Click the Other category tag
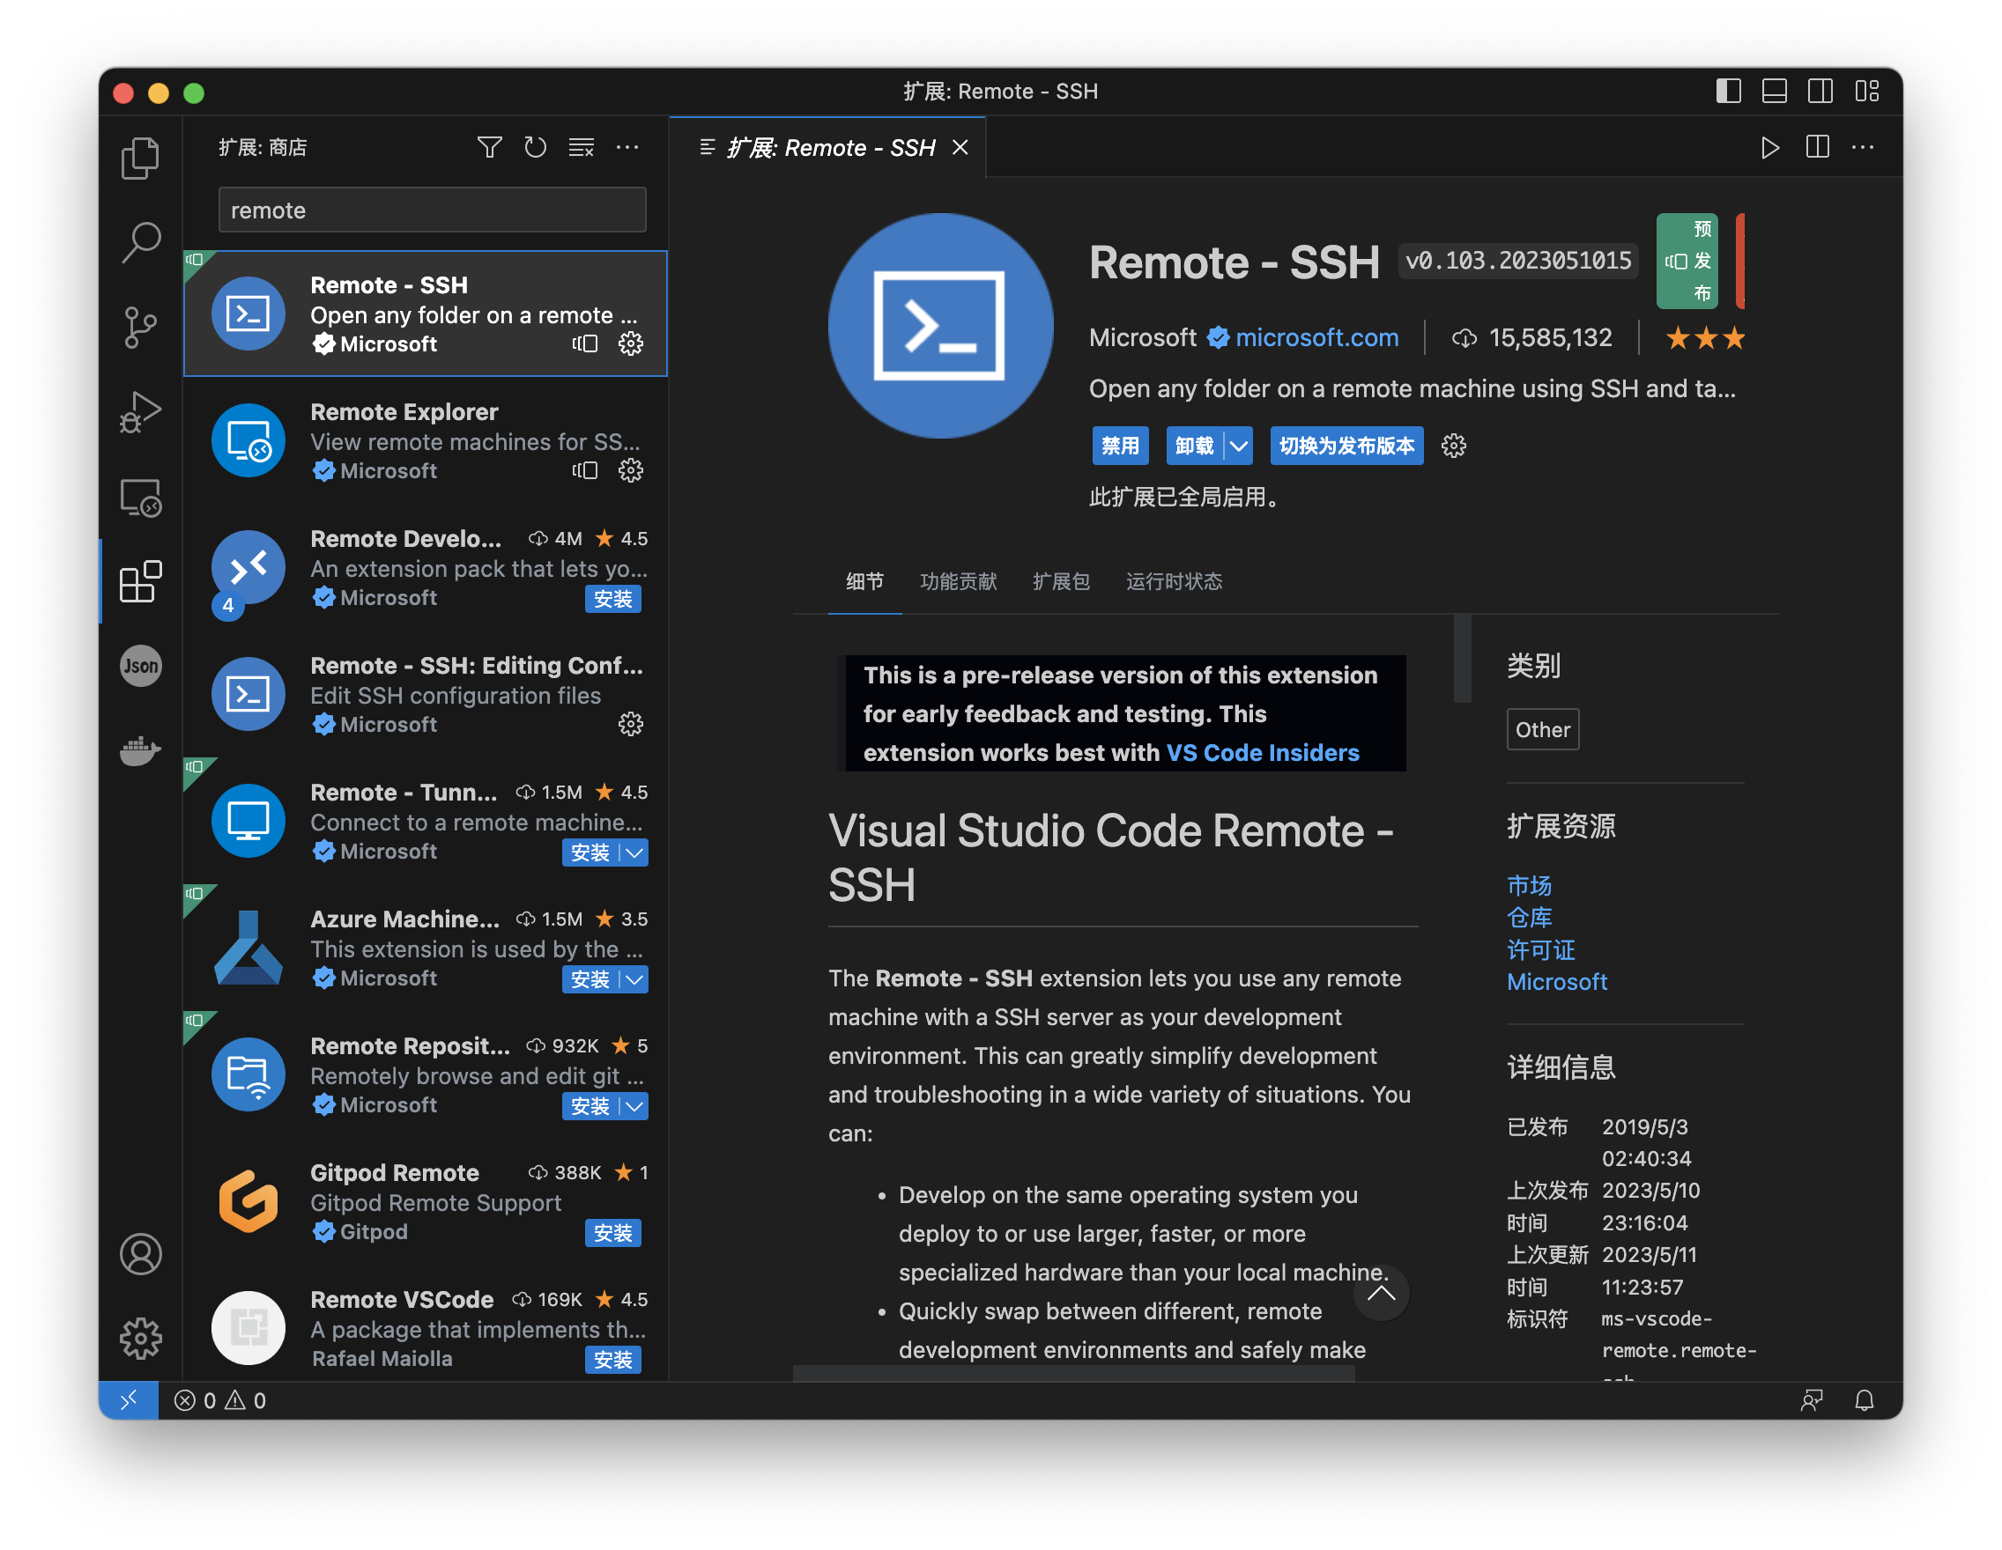2002x1550 pixels. point(1542,730)
